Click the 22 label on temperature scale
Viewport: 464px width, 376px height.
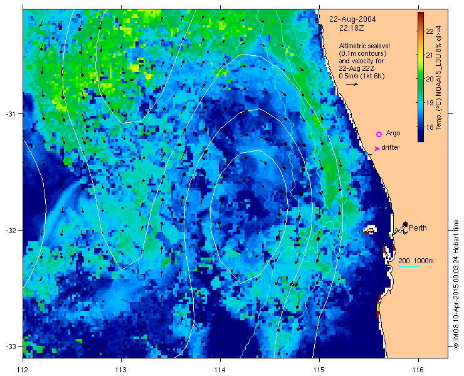tap(430, 31)
